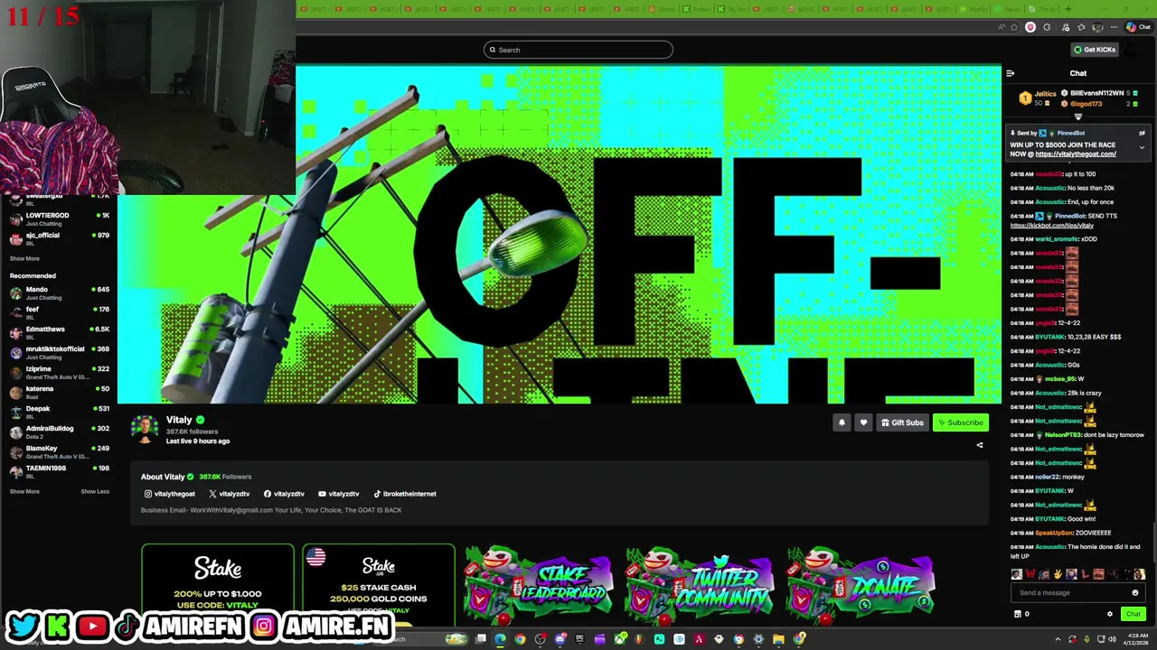
Task: Click the Search field at the top
Action: coord(578,50)
